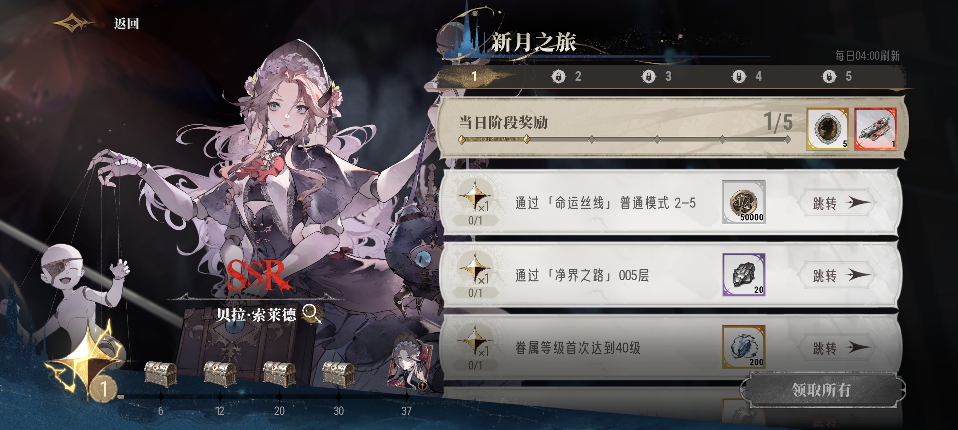Click 跳转 for 命运丝线 2-5 task

pyautogui.click(x=837, y=203)
